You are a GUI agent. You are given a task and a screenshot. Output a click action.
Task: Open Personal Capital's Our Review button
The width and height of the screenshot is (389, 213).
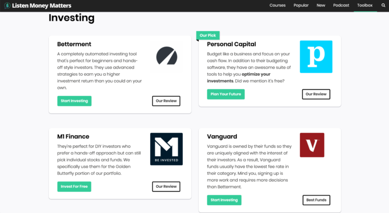[316, 94]
